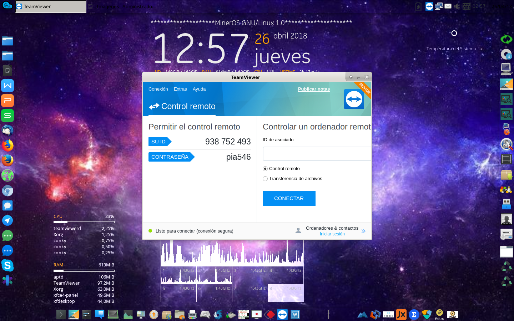
Task: Click the TeamViewer logo in the window header
Action: point(354,99)
